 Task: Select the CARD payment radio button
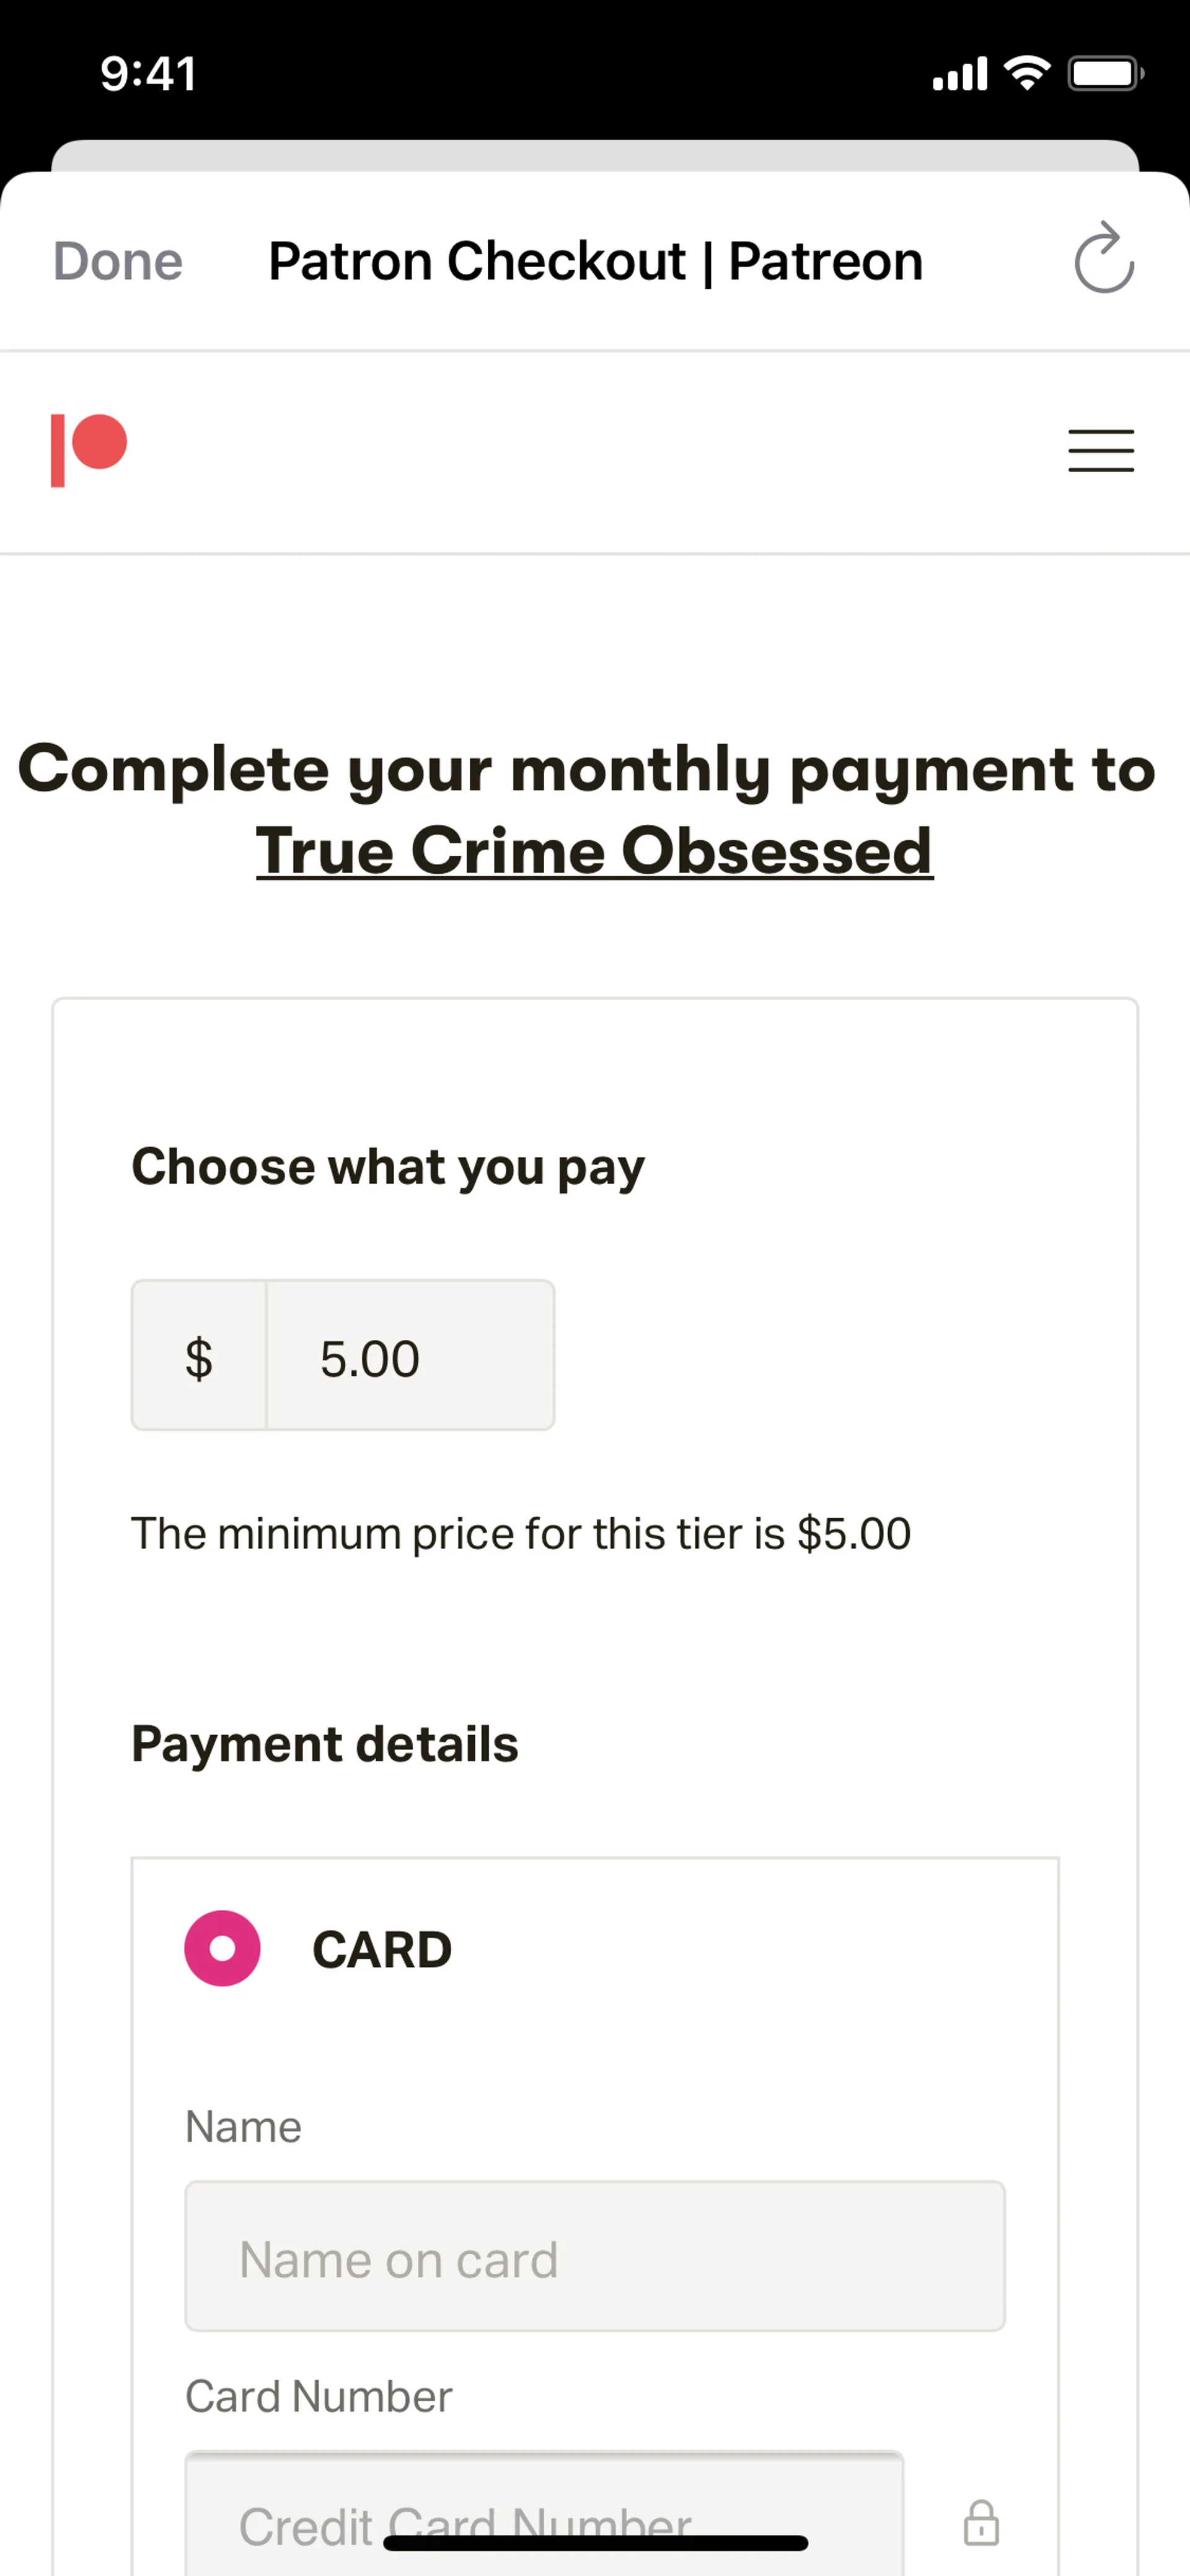pos(222,1947)
